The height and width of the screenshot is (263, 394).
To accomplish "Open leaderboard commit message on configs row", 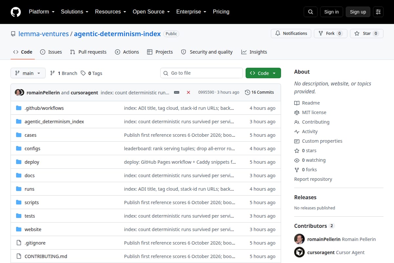I will click(x=180, y=149).
